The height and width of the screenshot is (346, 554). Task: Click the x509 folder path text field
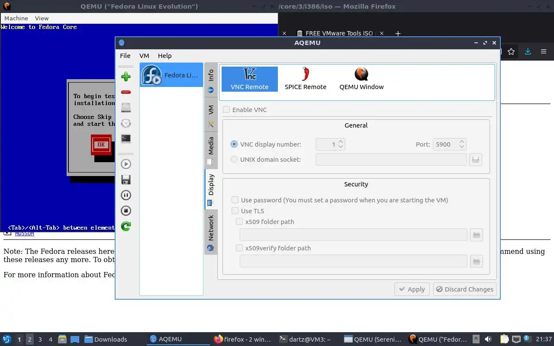[x=354, y=235]
